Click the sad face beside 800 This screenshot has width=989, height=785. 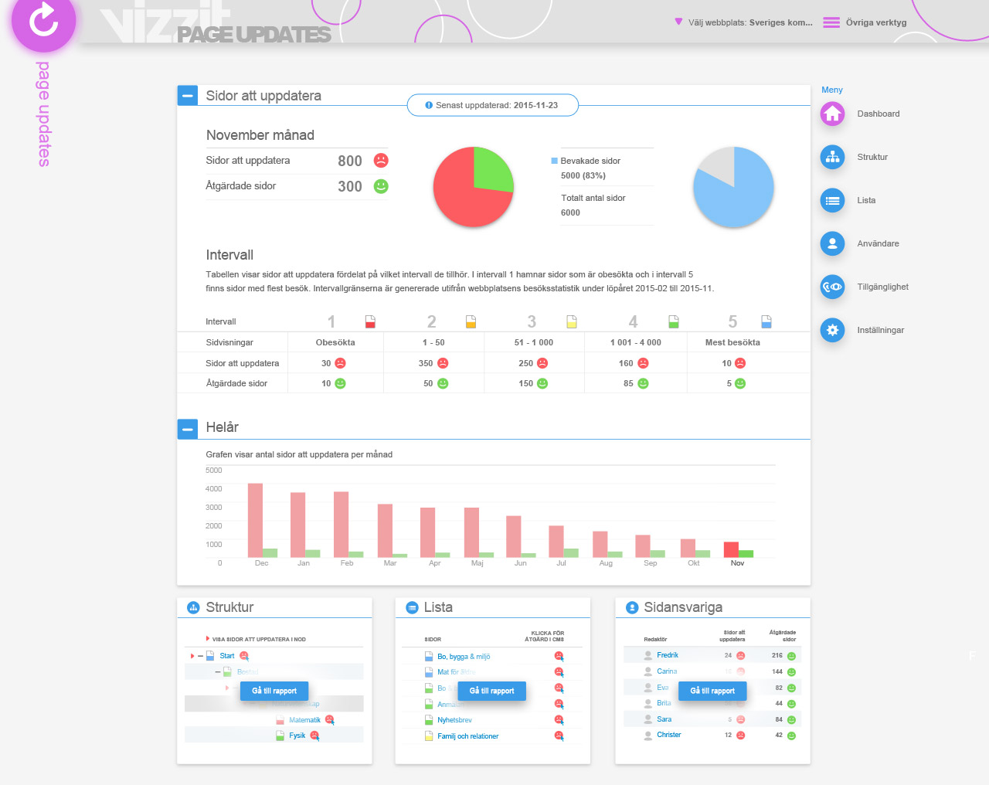tap(381, 160)
